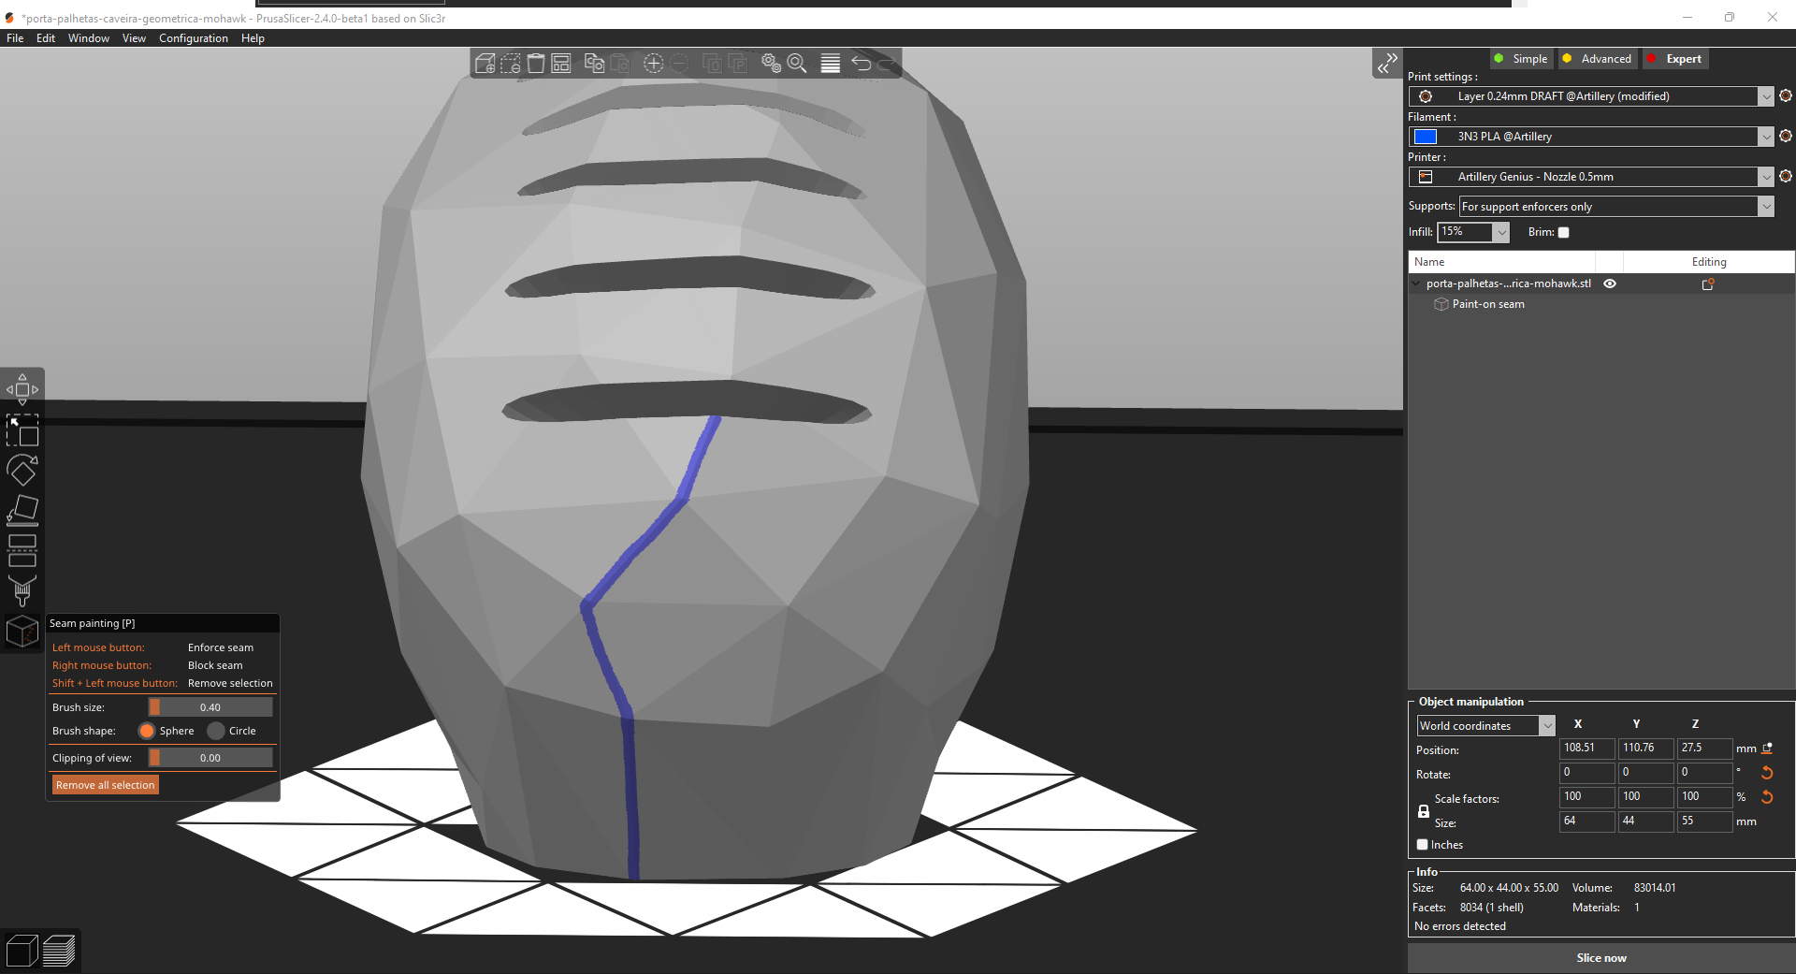Open the Edit menu
1796x974 pixels.
pyautogui.click(x=46, y=38)
